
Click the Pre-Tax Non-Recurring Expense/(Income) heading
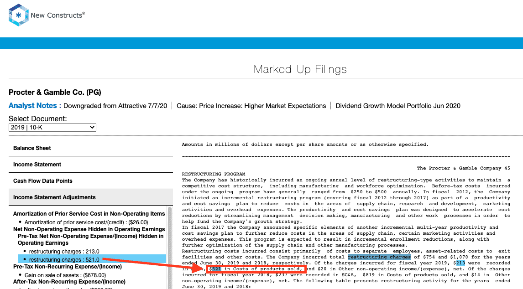(68, 267)
